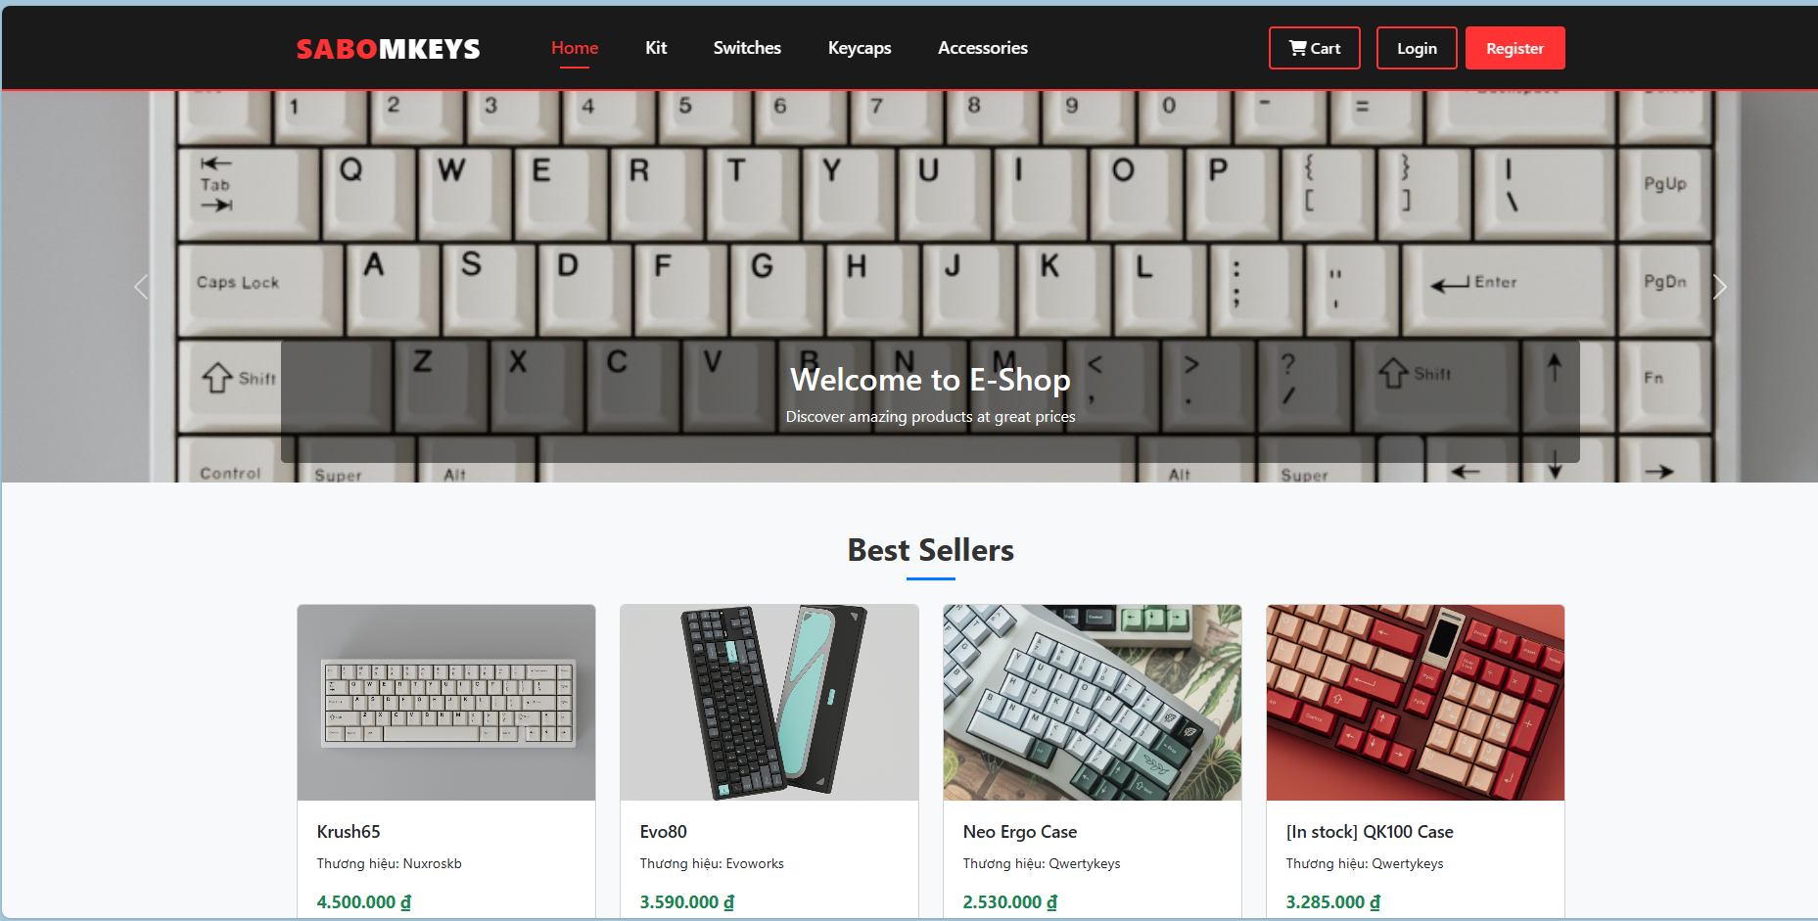Go to previous carousel slide arrow
The height and width of the screenshot is (921, 1818).
coord(141,287)
